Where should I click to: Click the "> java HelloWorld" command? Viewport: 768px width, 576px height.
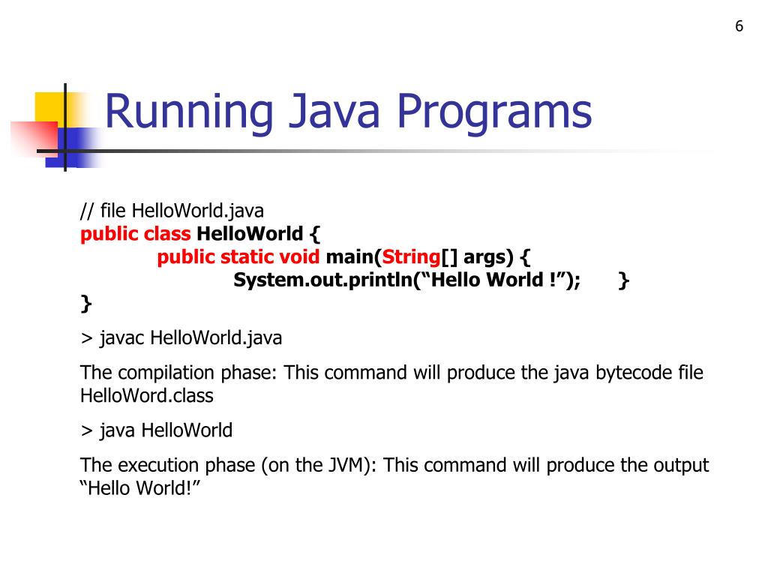point(156,430)
